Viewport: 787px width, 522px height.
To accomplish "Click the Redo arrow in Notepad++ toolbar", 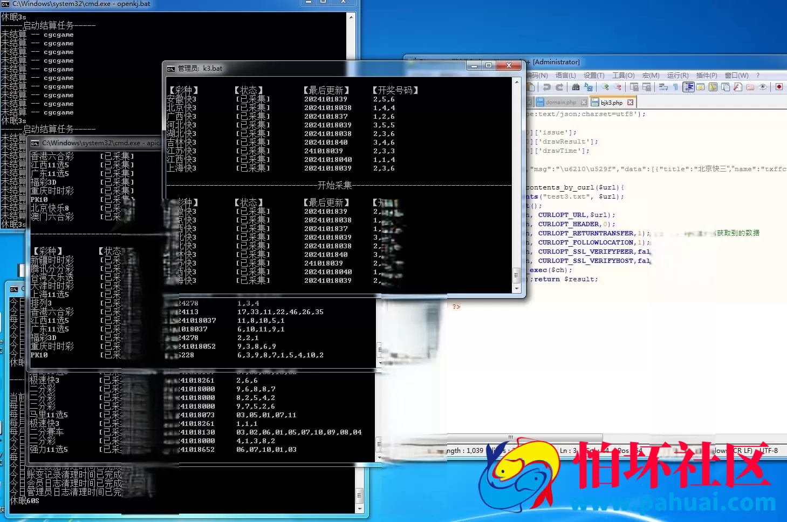I will click(559, 87).
